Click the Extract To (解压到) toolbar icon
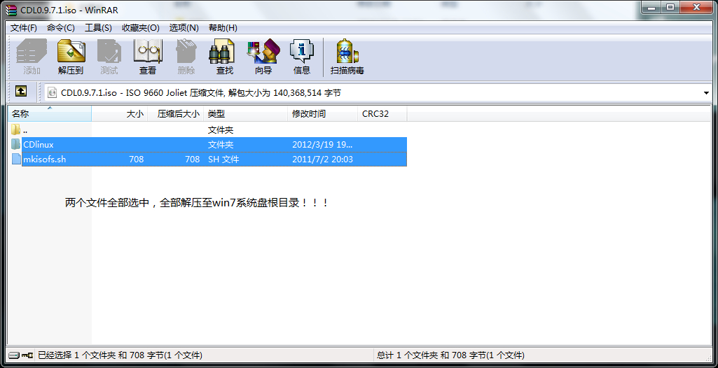 (x=71, y=57)
